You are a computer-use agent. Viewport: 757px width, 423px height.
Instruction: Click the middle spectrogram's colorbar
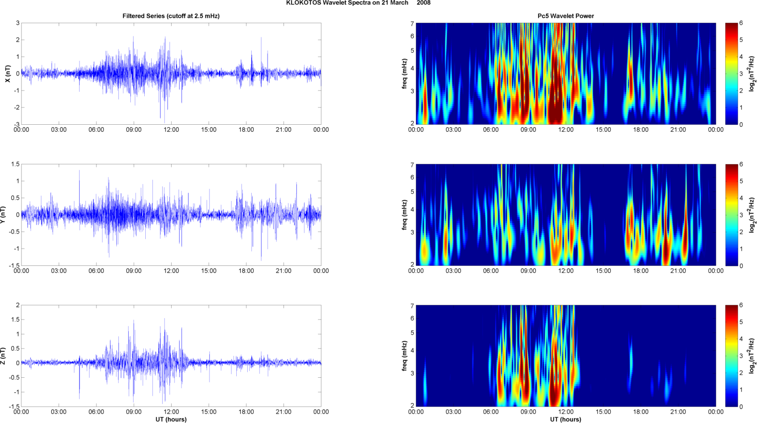click(x=731, y=215)
